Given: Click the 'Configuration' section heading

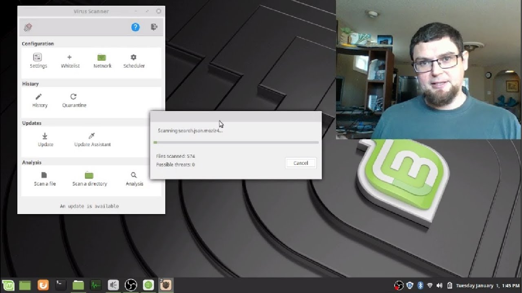Looking at the screenshot, I should coord(38,44).
